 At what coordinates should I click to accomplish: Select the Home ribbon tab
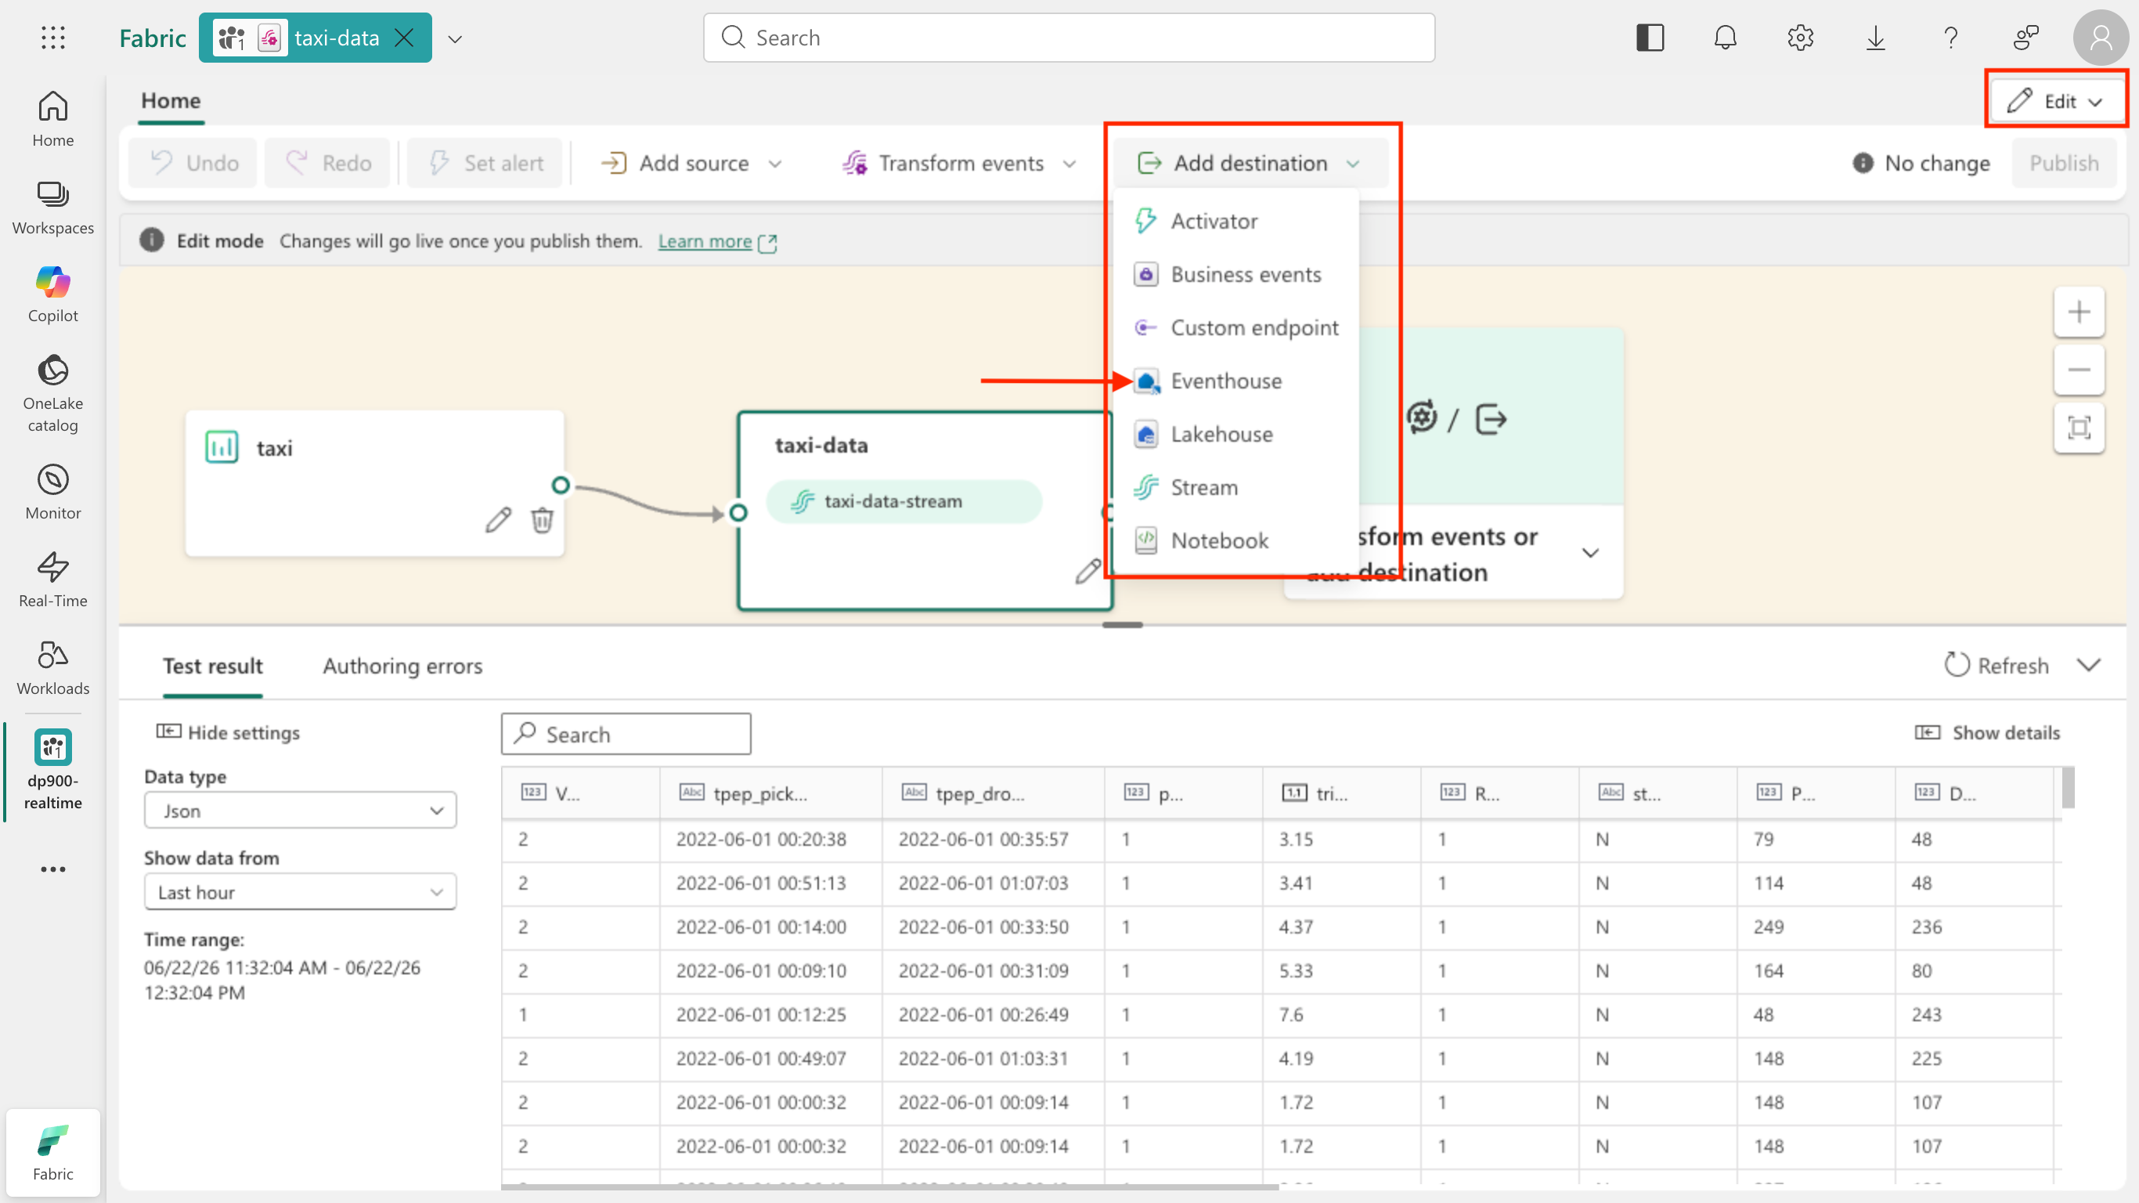pyautogui.click(x=170, y=100)
